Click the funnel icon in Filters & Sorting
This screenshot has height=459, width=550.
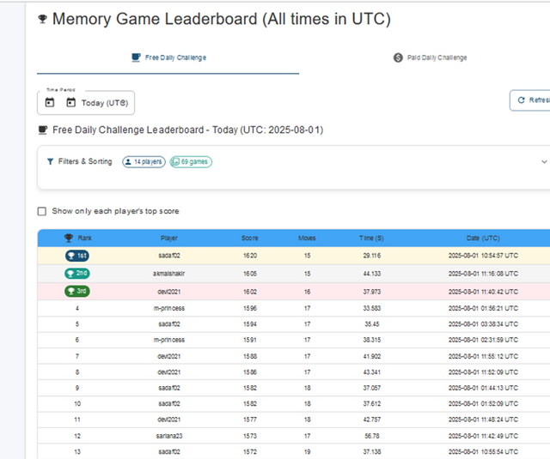click(50, 161)
